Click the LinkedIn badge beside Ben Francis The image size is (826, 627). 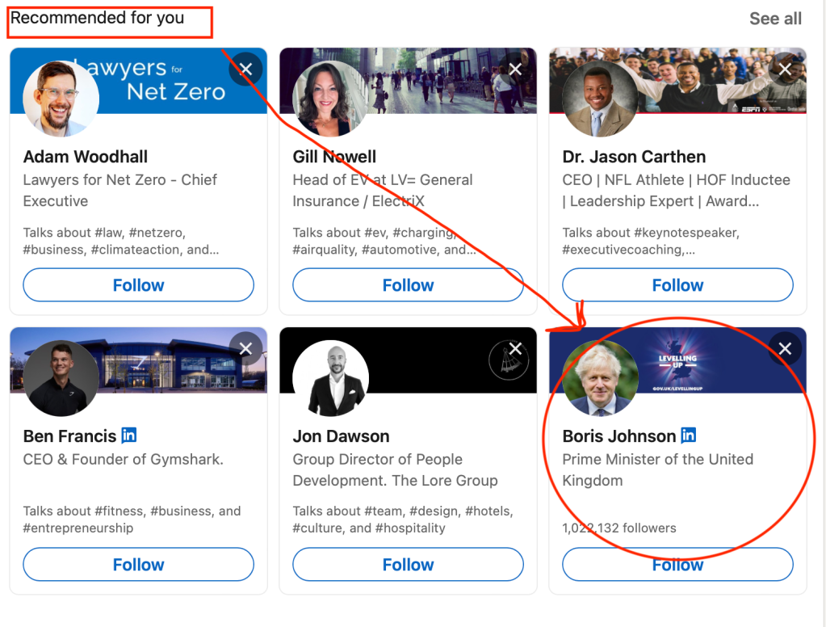pos(129,436)
